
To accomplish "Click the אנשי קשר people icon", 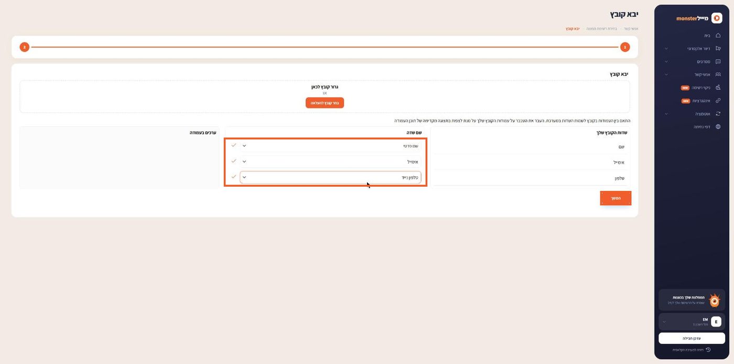I will [x=718, y=74].
